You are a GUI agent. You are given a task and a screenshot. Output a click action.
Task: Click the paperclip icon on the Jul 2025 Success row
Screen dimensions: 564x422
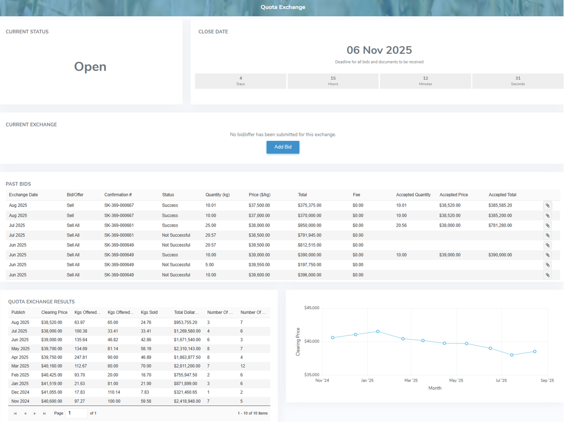548,225
